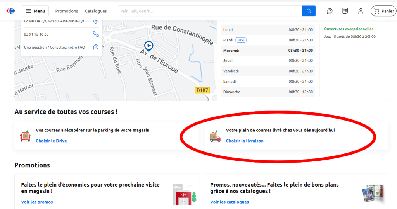Click the Carrefour store pin on the map
This screenshot has width=397, height=209.
(x=148, y=46)
